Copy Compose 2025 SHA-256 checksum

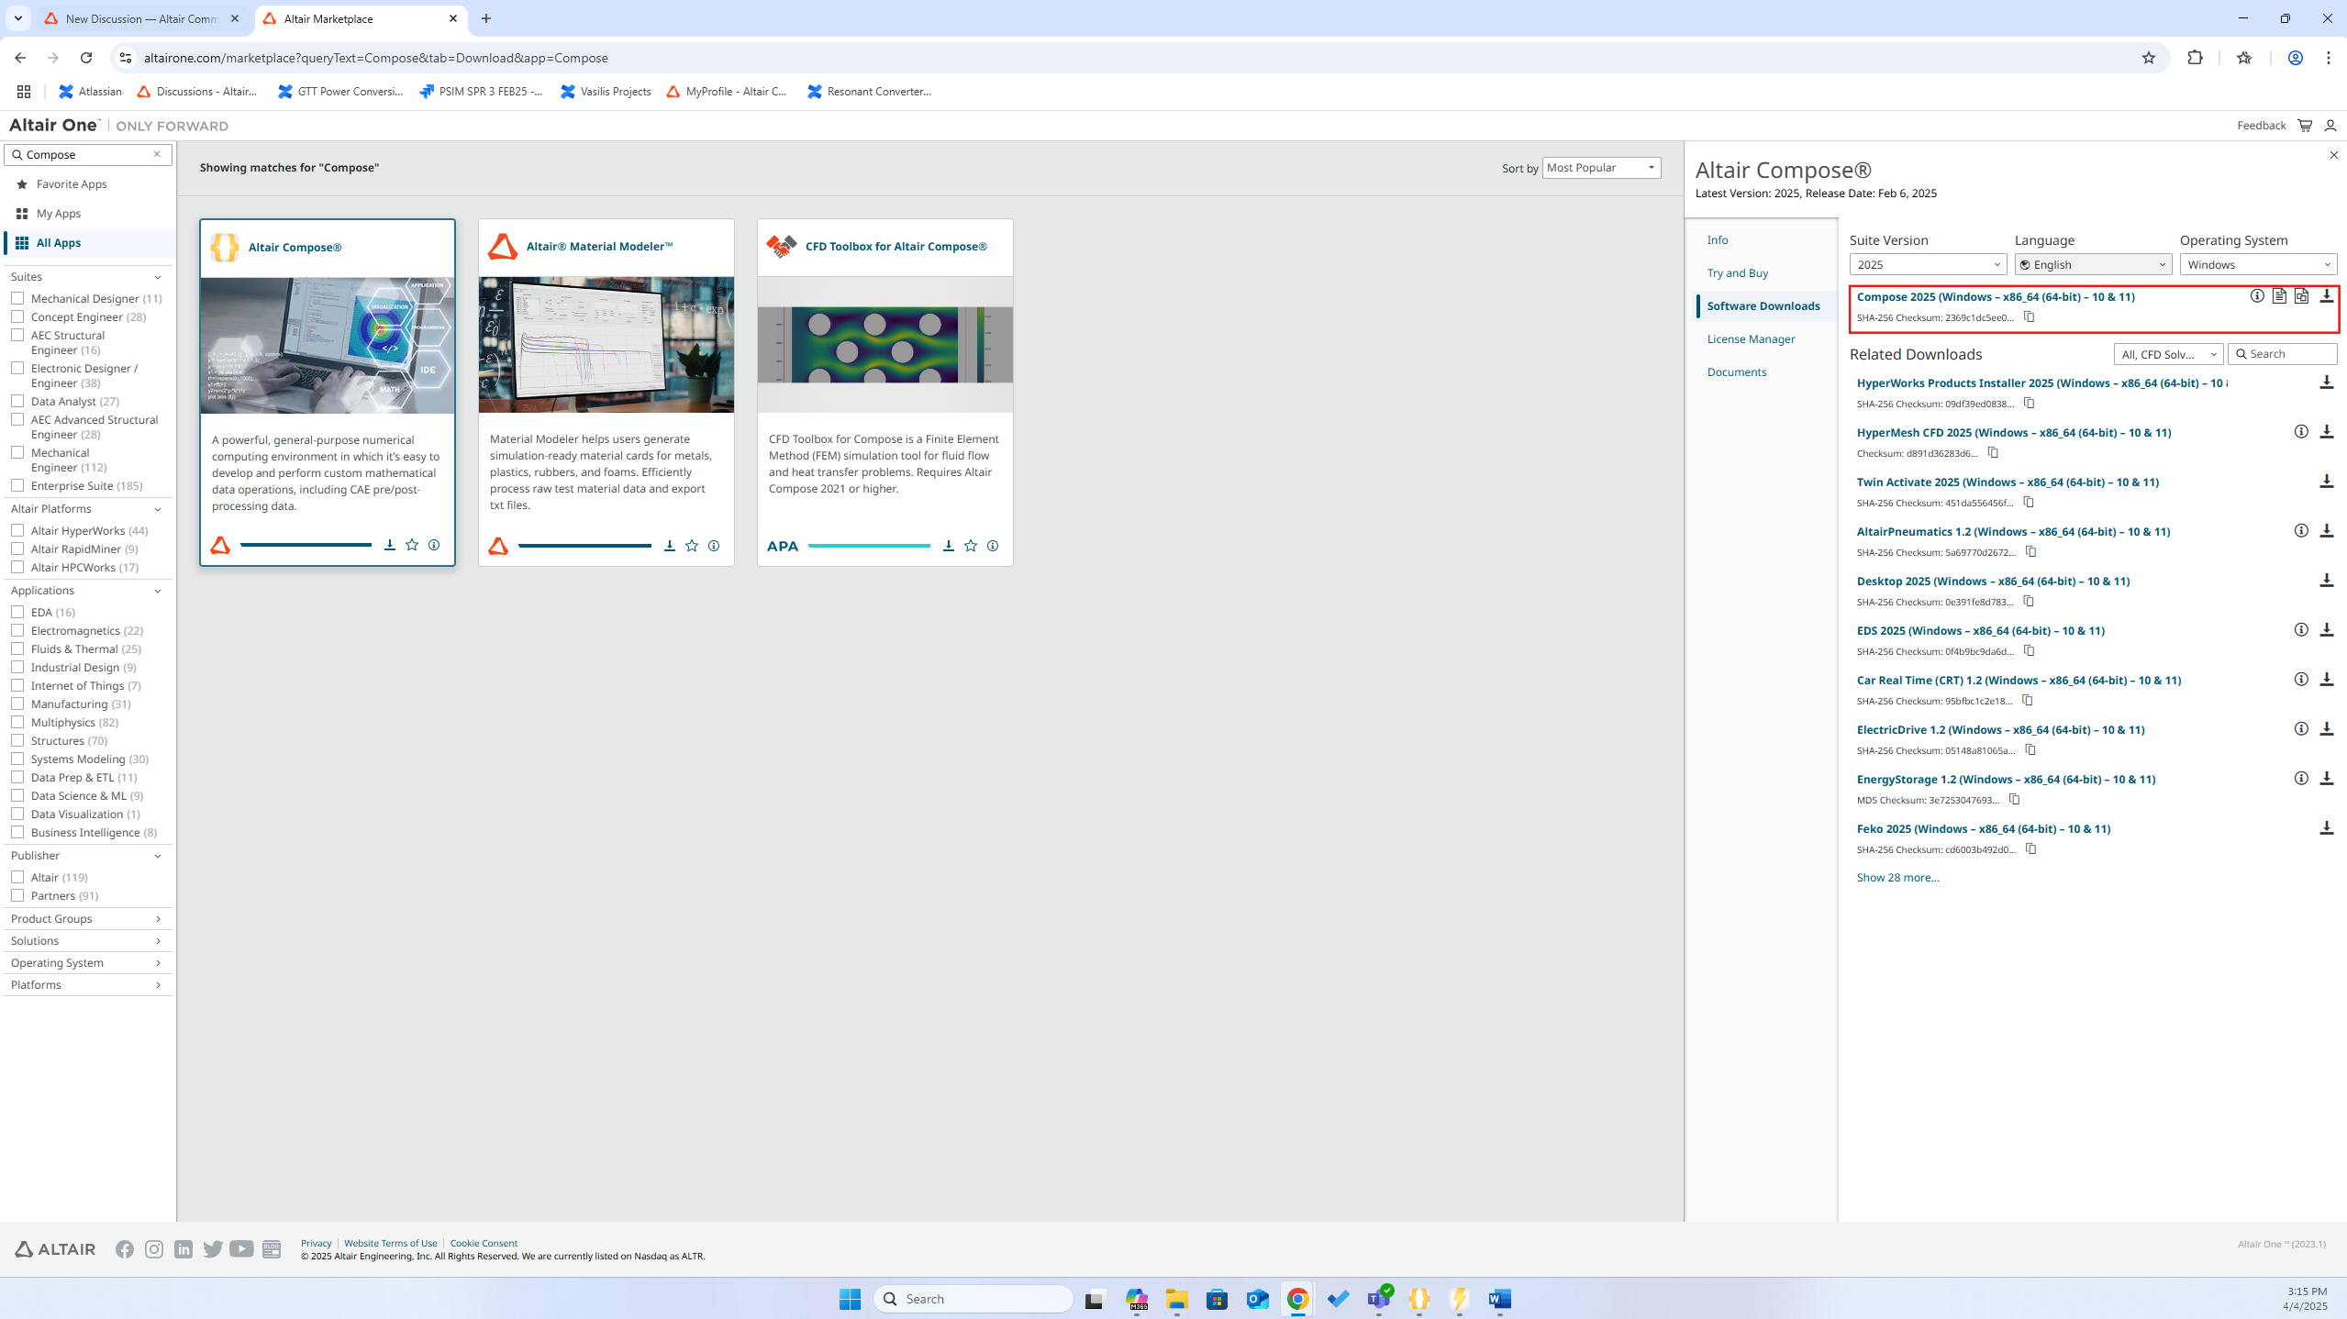pos(2030,317)
